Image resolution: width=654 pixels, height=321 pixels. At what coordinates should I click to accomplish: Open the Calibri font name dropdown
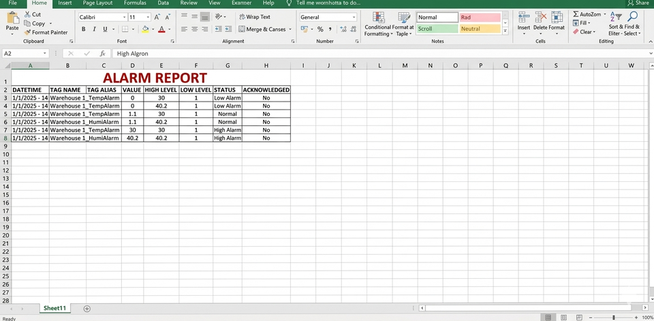pyautogui.click(x=124, y=18)
